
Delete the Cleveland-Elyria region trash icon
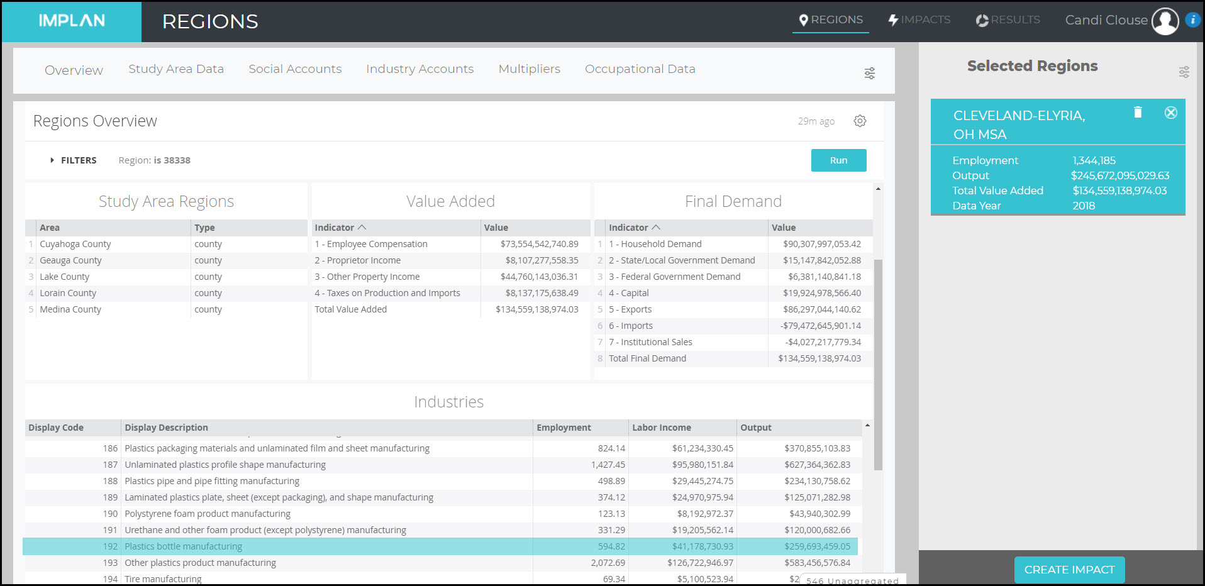click(x=1138, y=112)
